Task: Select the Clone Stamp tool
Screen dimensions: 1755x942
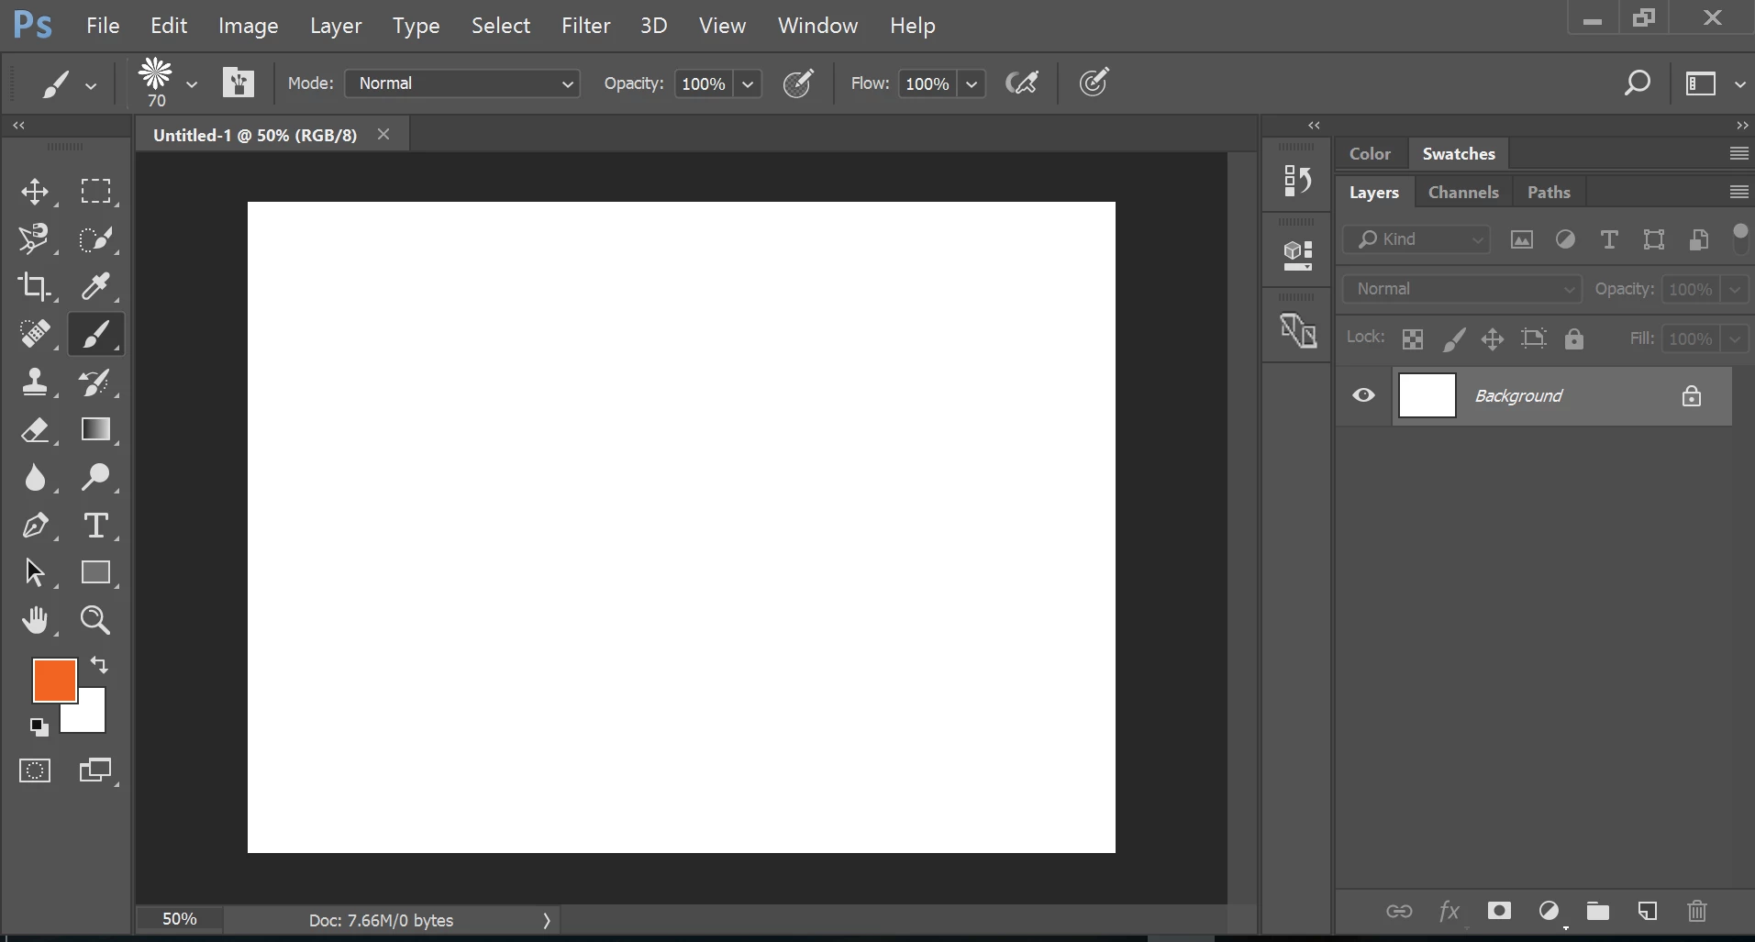Action: pyautogui.click(x=35, y=382)
